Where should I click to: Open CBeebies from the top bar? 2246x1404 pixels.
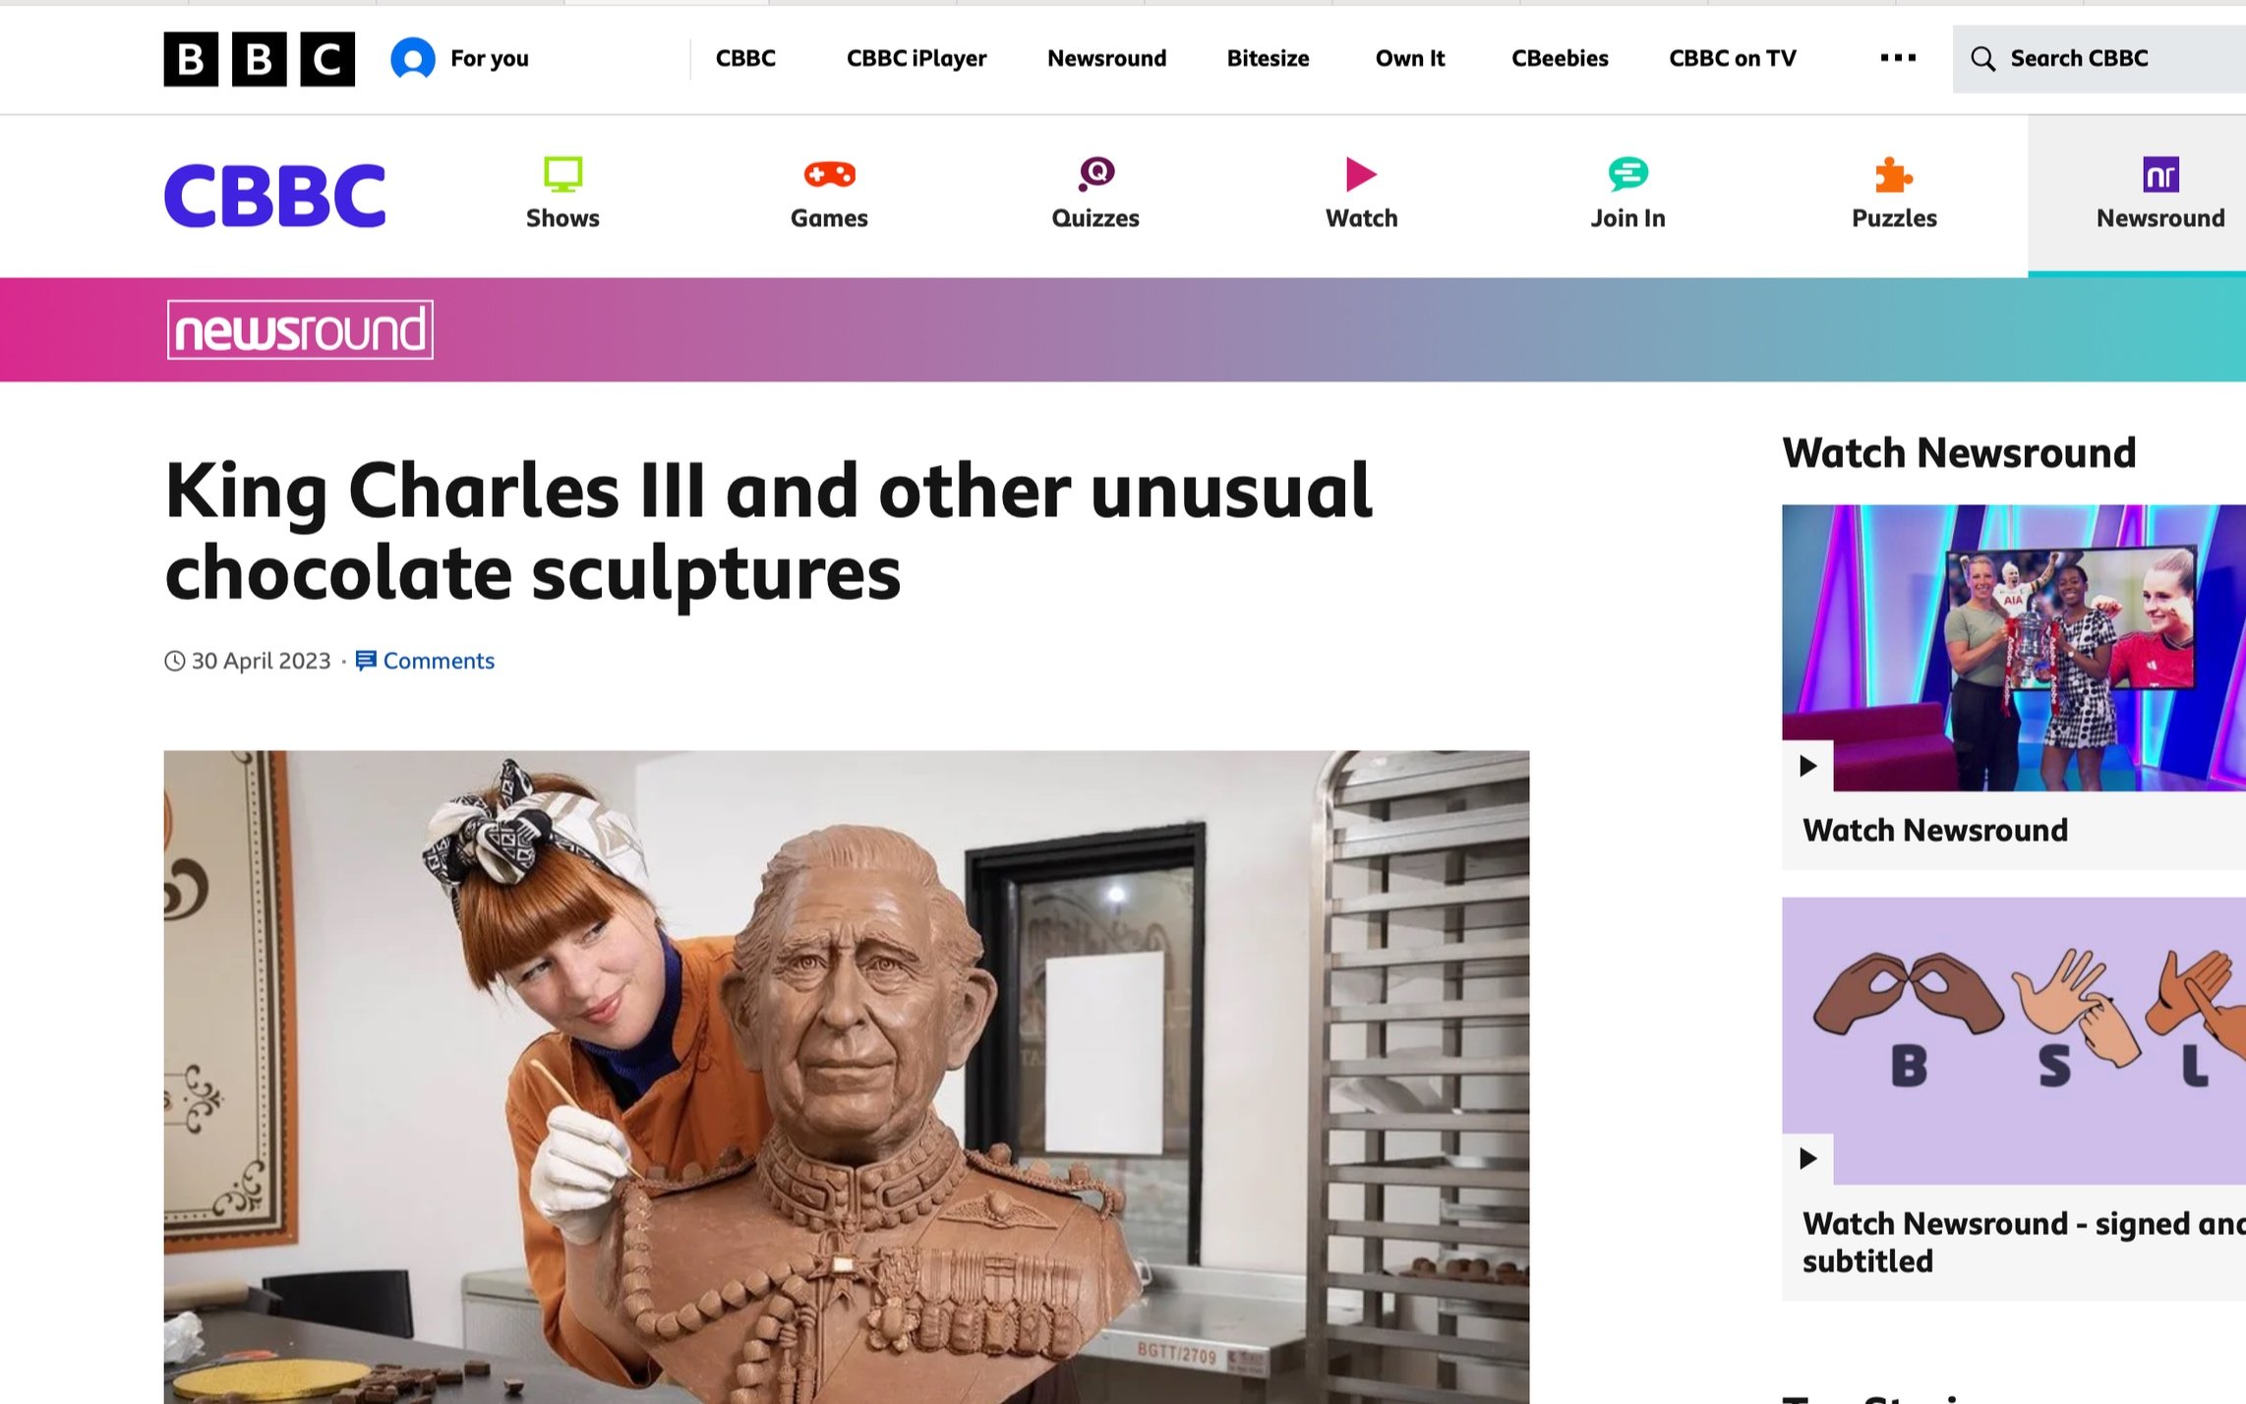(1559, 58)
